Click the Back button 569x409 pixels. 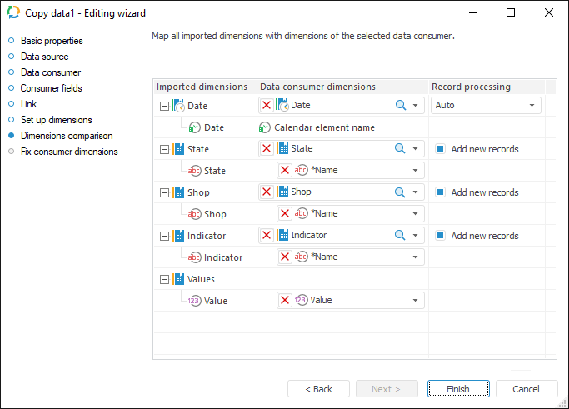[318, 389]
